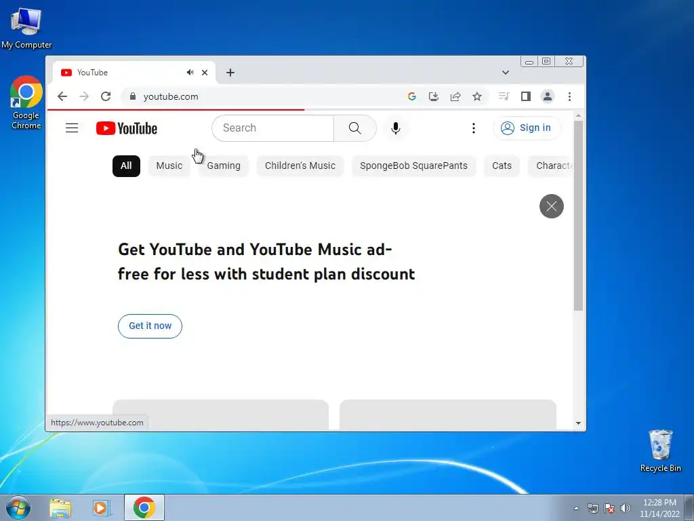Click the Get it now button
Viewport: 694px width, 521px height.
tap(150, 326)
